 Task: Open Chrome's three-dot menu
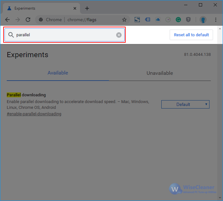tap(216, 20)
